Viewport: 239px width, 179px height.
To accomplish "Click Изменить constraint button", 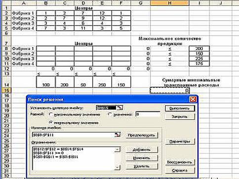I will click(142, 158).
